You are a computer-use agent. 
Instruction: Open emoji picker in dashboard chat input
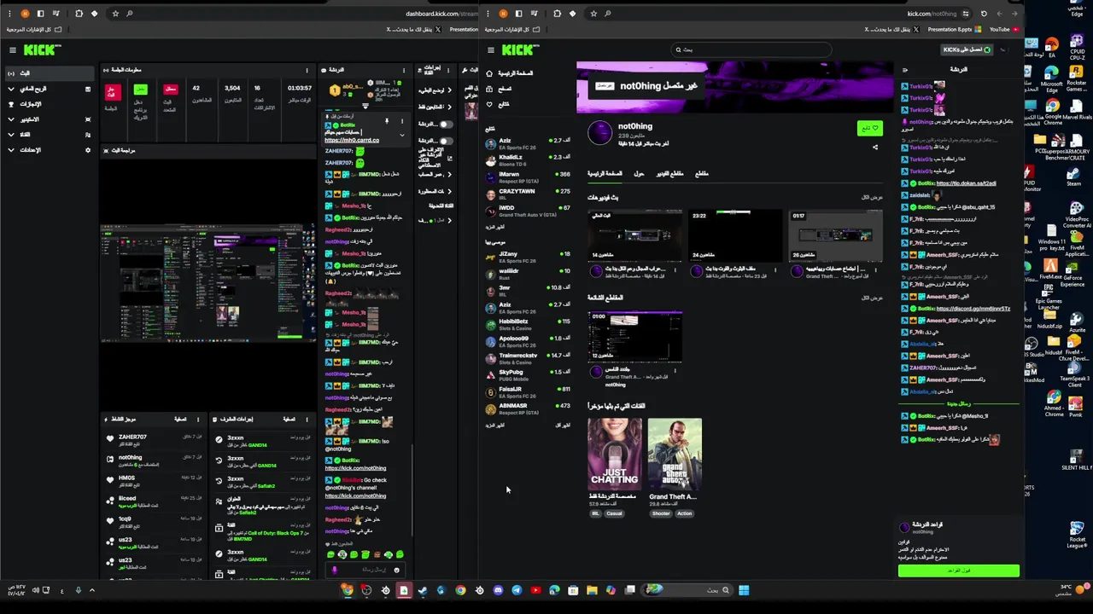click(x=396, y=570)
